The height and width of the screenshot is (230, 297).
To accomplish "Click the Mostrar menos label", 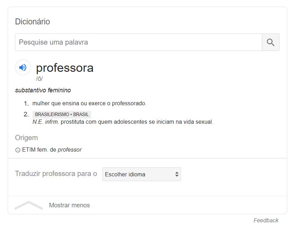I will click(x=69, y=205).
